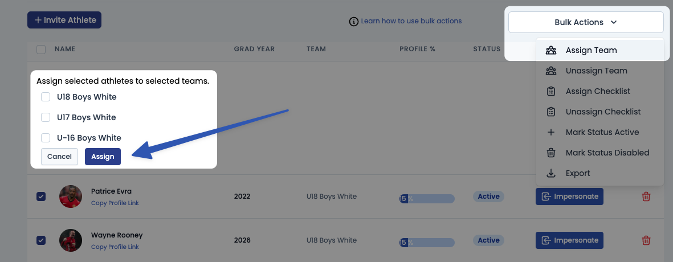Click the info icon beside bulk actions help
Image resolution: width=673 pixels, height=262 pixels.
353,22
